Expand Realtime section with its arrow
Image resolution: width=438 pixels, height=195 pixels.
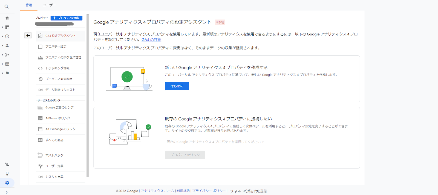pyautogui.click(x=3, y=36)
